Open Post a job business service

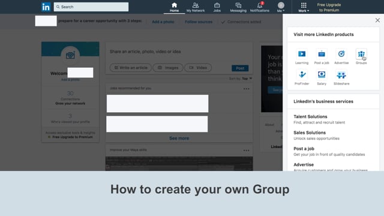pyautogui.click(x=329, y=151)
